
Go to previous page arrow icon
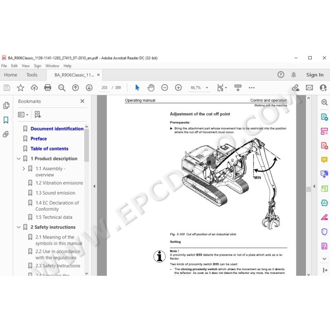[75, 88]
